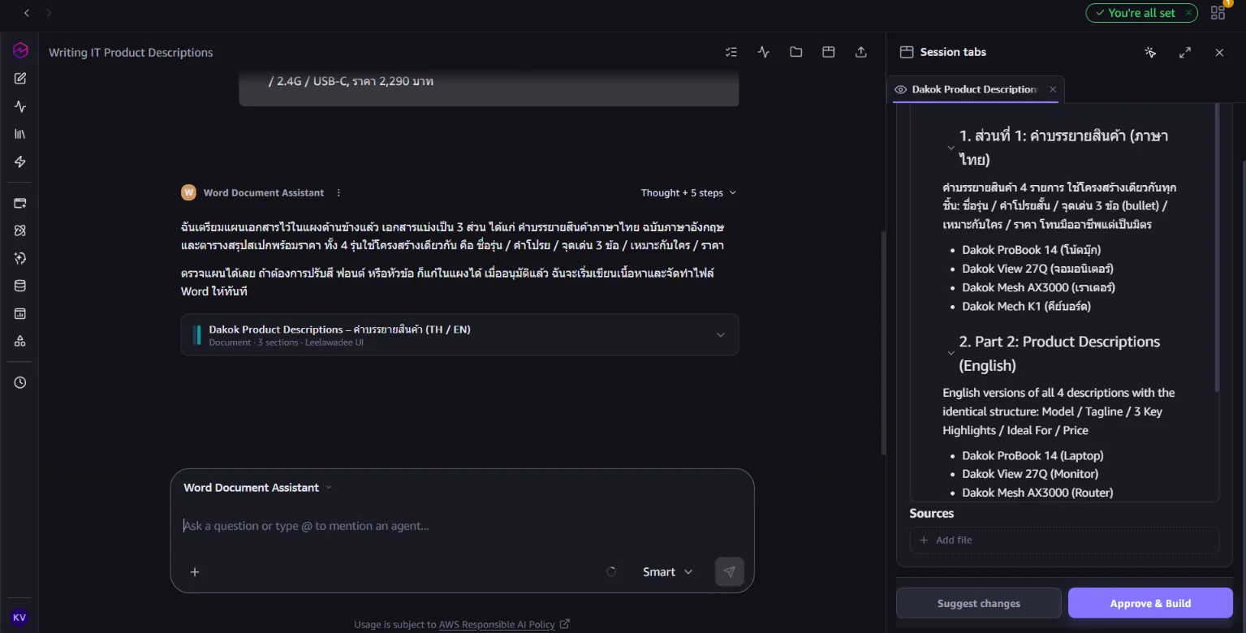Click the checklist icon in the chat header
Viewport: 1246px width, 633px height.
point(731,52)
